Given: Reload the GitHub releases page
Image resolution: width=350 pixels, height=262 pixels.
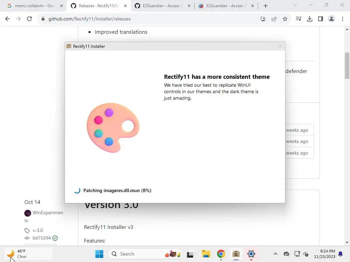Looking at the screenshot, I should coord(29,19).
